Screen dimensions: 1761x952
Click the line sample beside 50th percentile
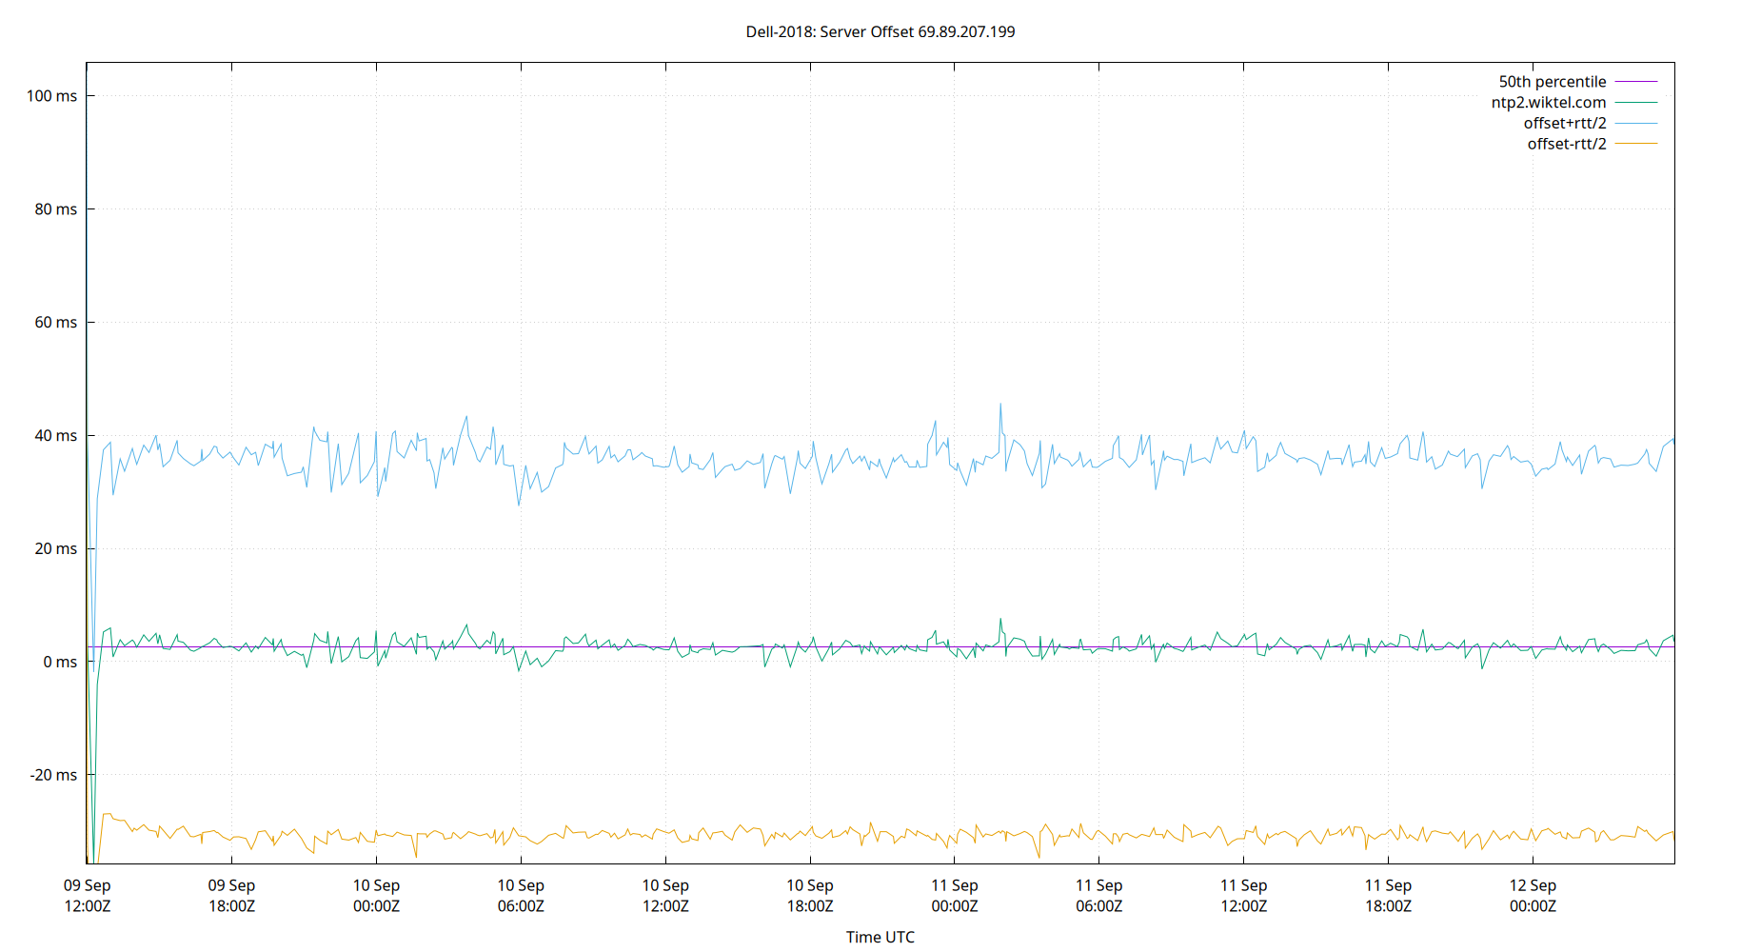[1635, 82]
